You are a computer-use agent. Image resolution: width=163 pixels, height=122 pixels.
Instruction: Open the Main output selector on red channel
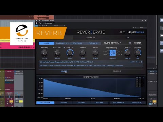tap(10, 95)
